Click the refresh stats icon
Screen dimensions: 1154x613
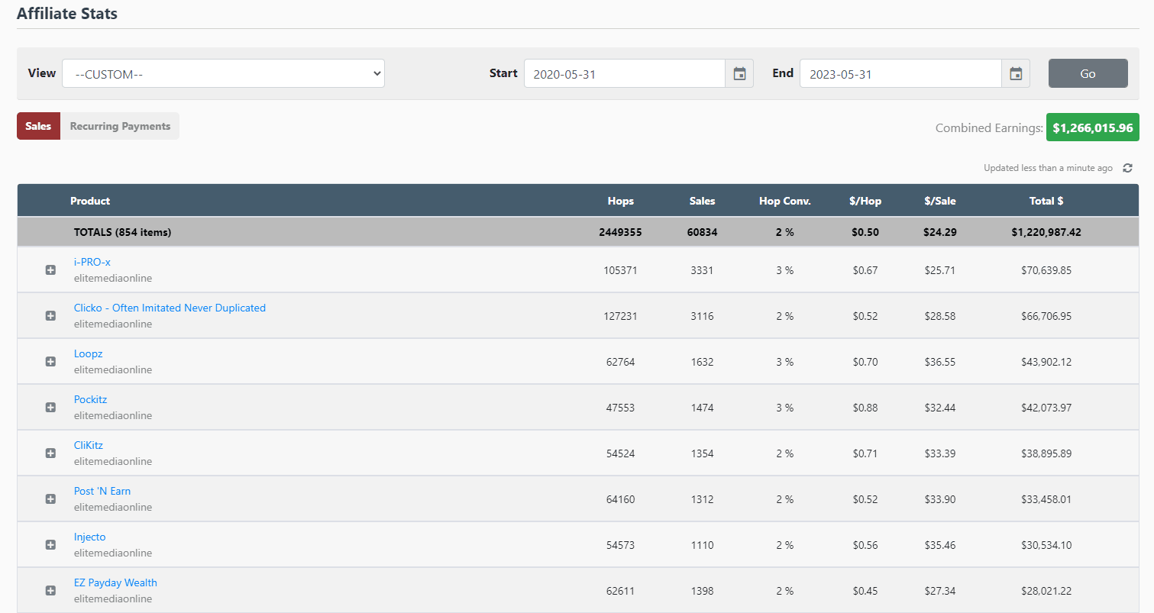(1127, 168)
